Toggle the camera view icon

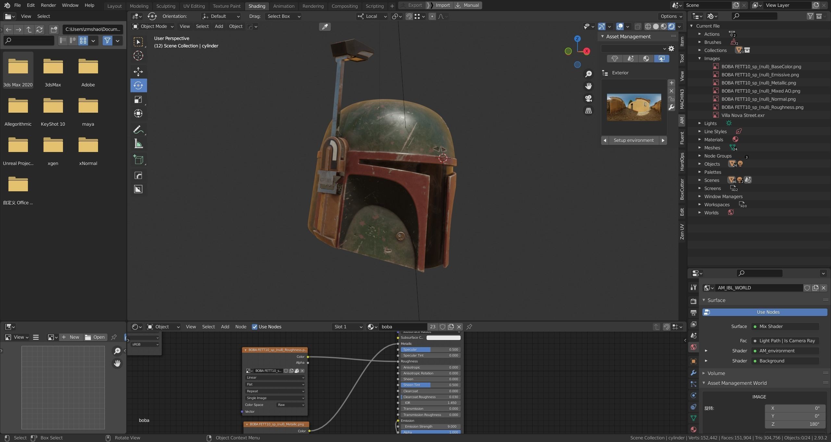pos(588,98)
